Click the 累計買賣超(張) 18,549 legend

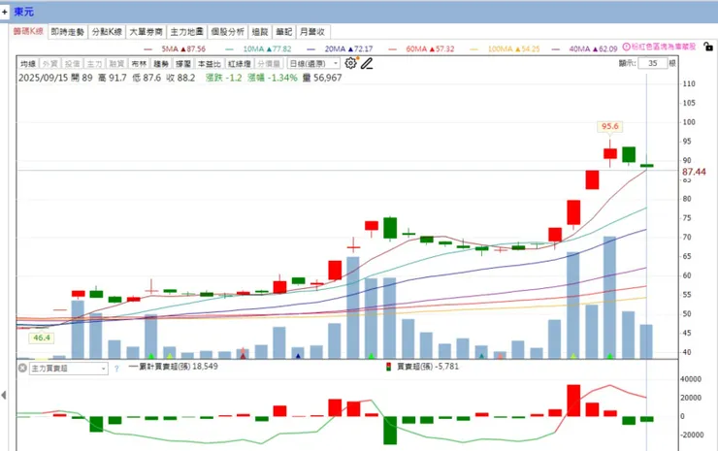(173, 367)
